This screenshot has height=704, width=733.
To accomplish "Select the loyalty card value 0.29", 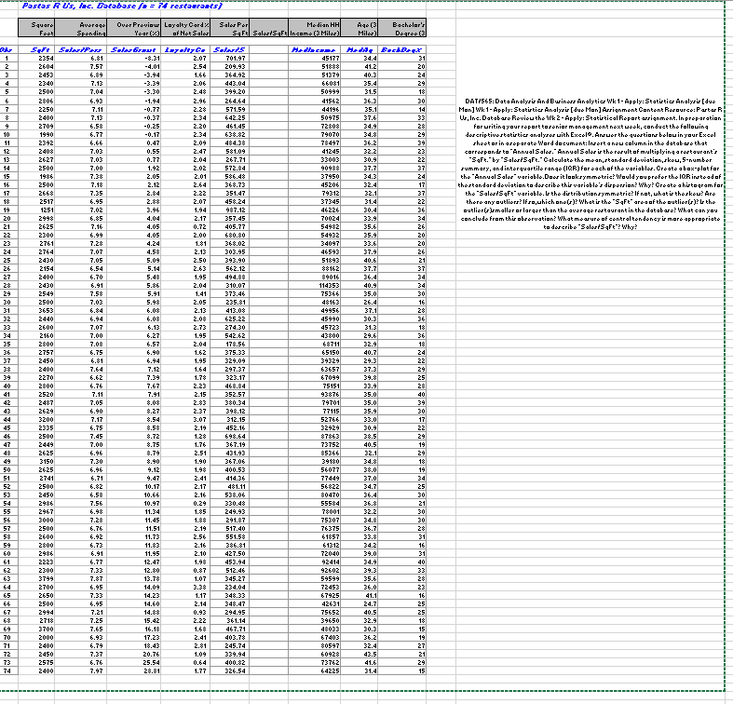I will coord(199,504).
